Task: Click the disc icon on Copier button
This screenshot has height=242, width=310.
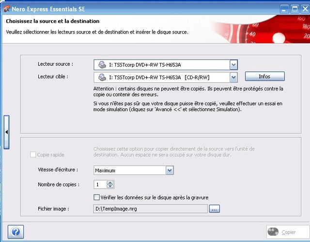Action: [273, 232]
